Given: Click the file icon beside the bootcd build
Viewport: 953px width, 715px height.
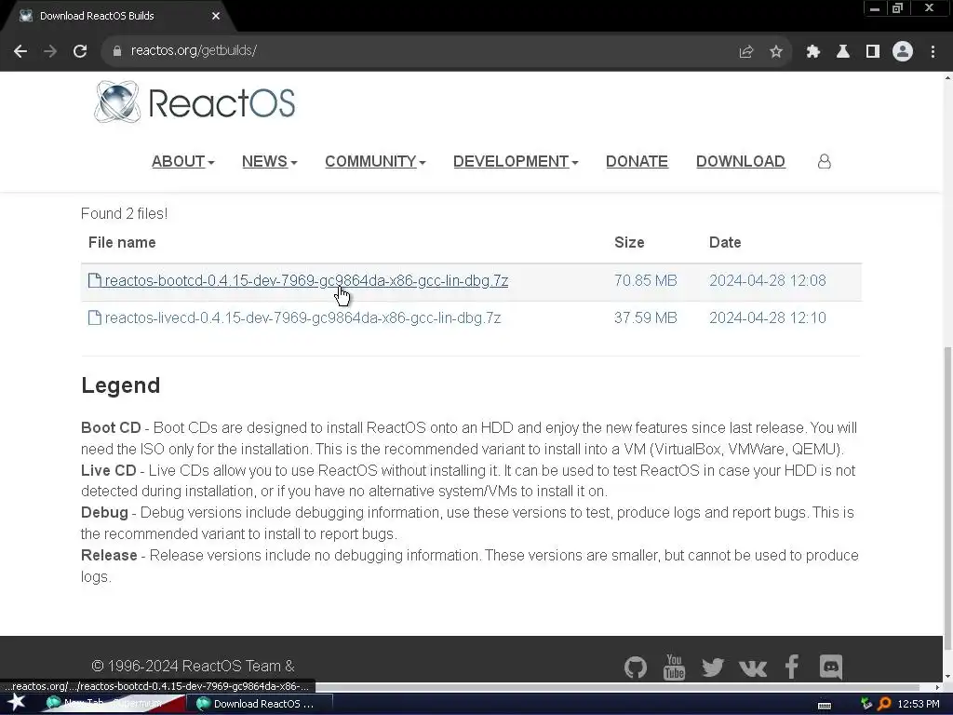Looking at the screenshot, I should coord(95,280).
